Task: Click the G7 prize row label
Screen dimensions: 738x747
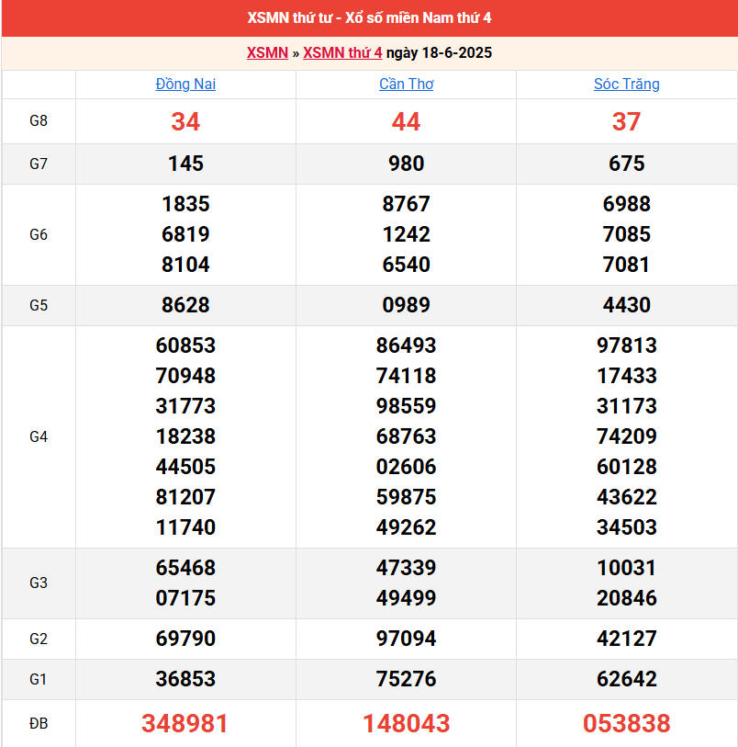Action: (x=39, y=164)
